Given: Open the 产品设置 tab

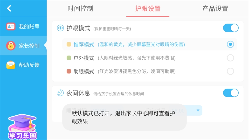Looking at the screenshot, I should pyautogui.click(x=215, y=9).
